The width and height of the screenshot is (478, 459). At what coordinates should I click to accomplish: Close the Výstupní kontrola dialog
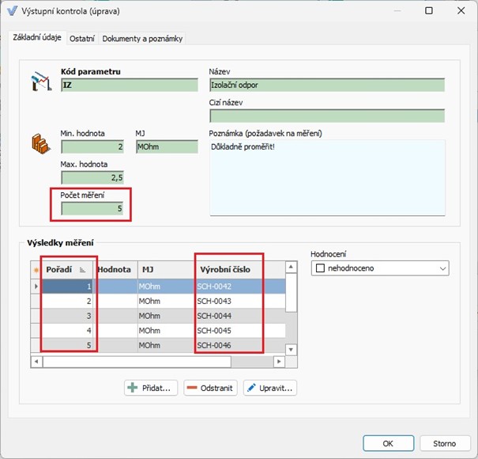(461, 11)
